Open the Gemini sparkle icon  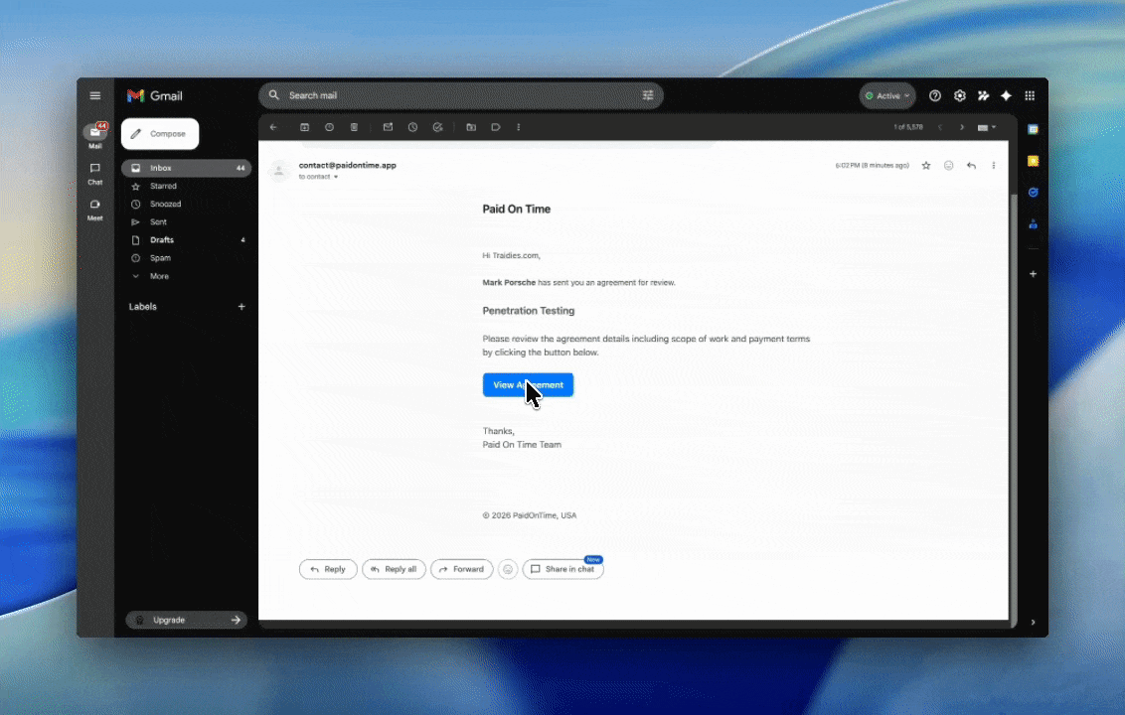[1006, 96]
